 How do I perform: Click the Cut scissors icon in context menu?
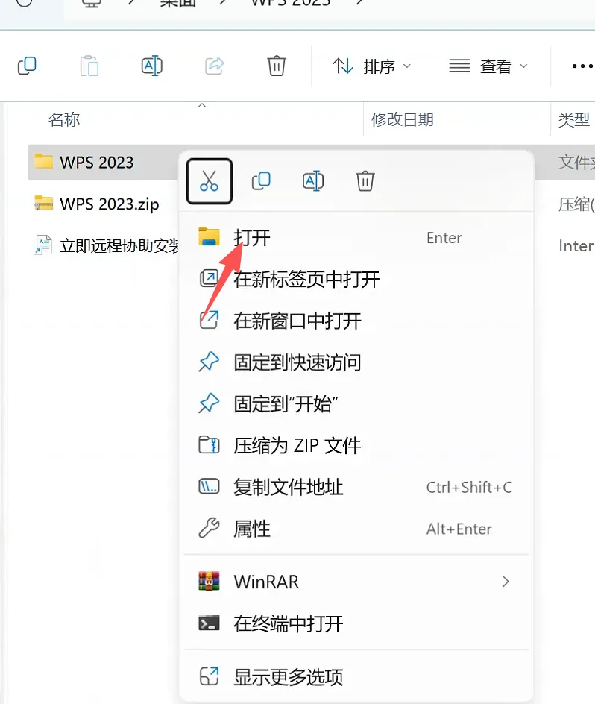[210, 181]
